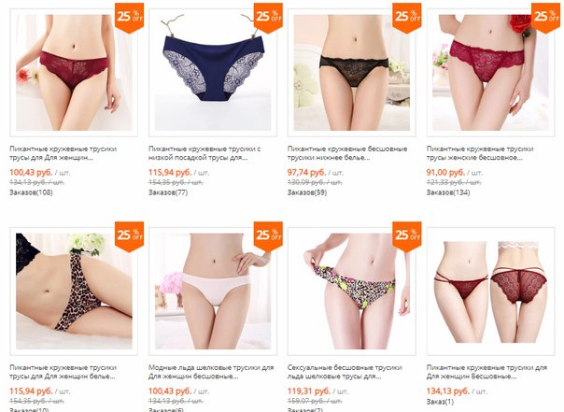The image size is (564, 412).
Task: Open title link 'Сексуальные бесшовные трусики'
Action: (345, 372)
